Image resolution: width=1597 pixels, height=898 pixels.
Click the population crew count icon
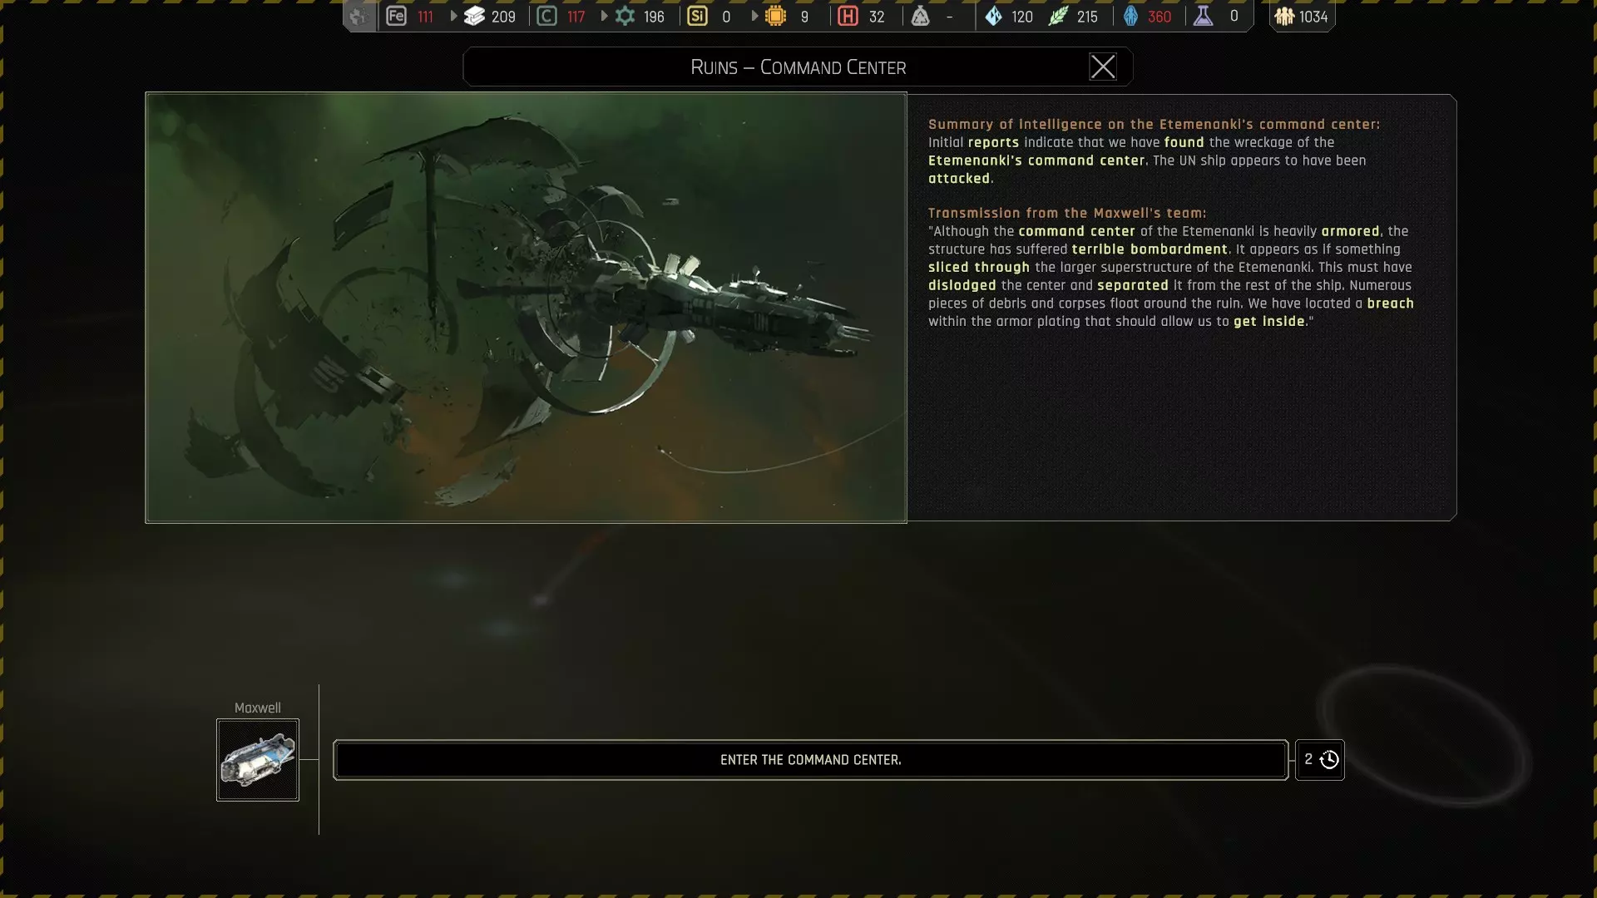pyautogui.click(x=1284, y=16)
